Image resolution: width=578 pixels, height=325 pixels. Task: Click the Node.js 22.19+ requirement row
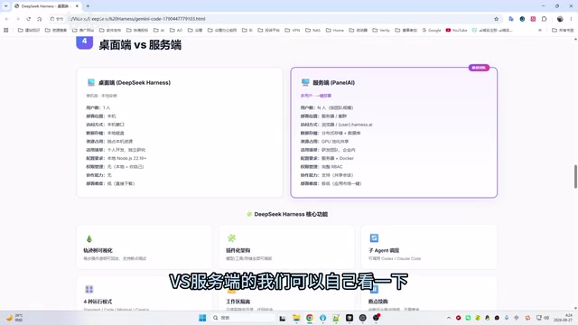(117, 159)
